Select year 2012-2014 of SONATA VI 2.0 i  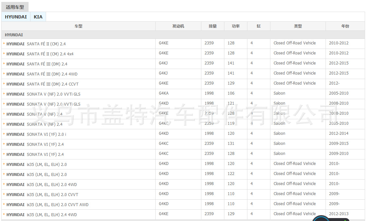point(339,134)
